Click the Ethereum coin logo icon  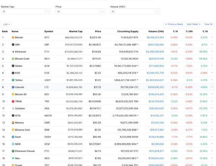[x=13, y=52]
